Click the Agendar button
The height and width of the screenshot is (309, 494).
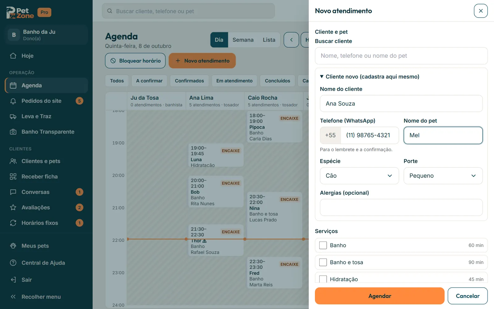[x=380, y=296]
